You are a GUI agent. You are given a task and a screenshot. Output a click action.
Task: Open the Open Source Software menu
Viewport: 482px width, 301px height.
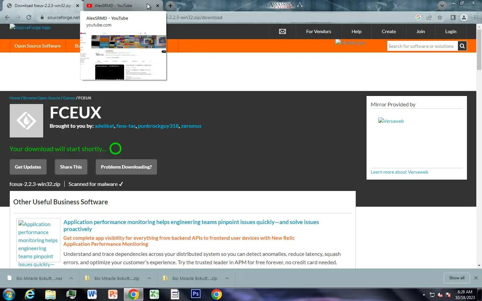[x=37, y=46]
